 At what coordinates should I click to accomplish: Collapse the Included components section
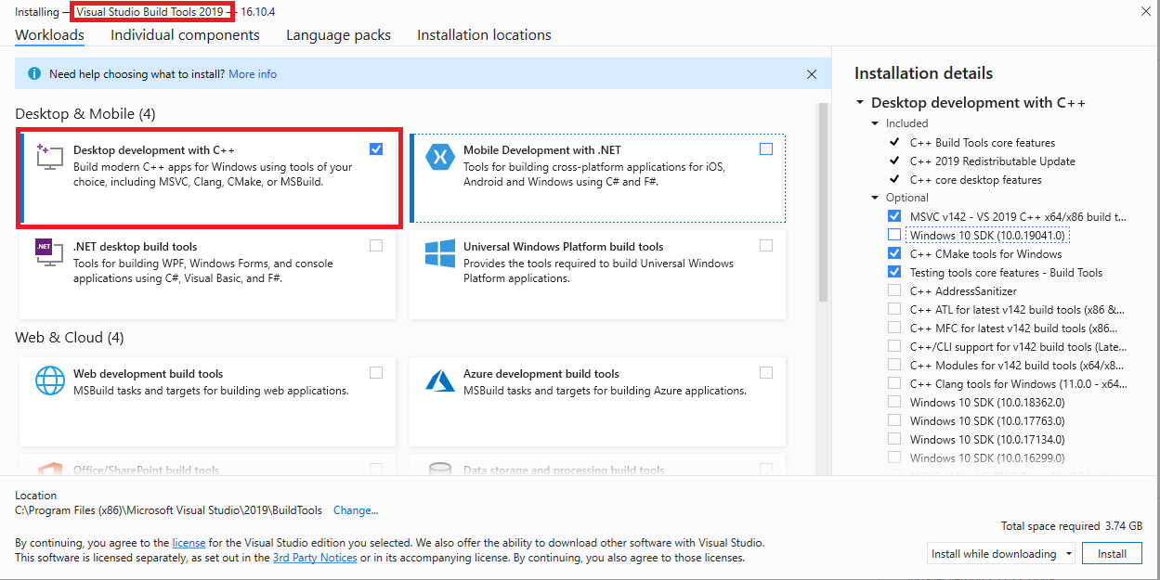click(875, 123)
